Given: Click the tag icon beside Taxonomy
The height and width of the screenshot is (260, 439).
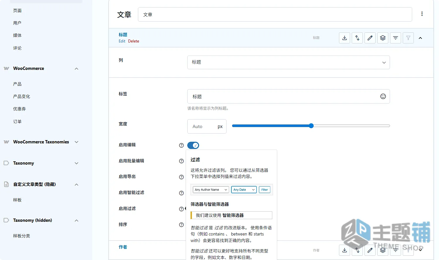Looking at the screenshot, I should [x=6, y=163].
